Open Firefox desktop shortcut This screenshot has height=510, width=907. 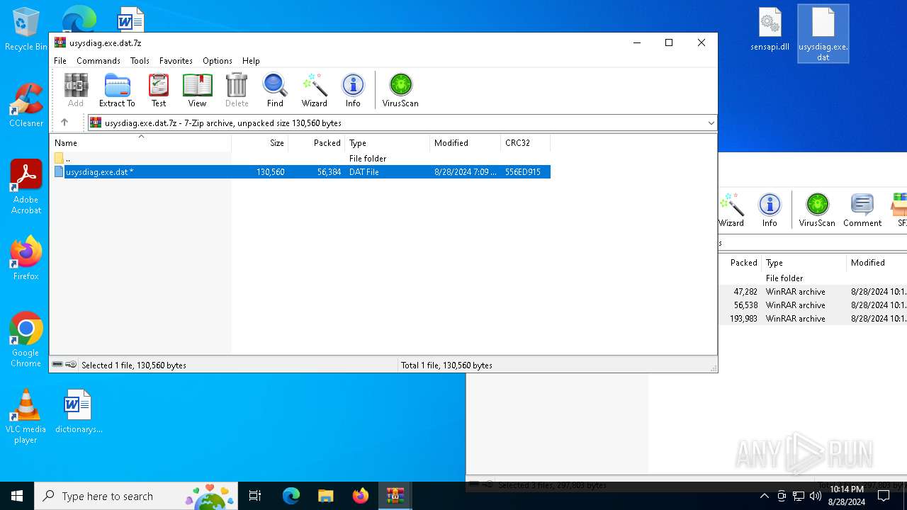point(26,259)
